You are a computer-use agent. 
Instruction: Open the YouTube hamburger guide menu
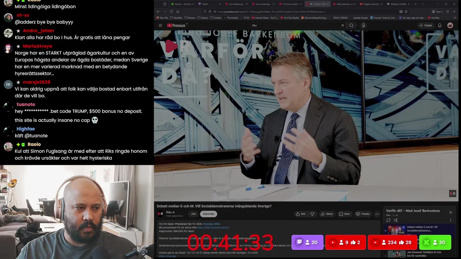(160, 26)
